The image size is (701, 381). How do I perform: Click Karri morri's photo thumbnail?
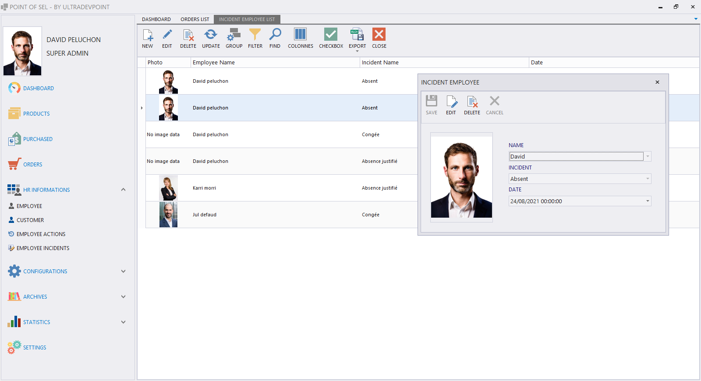click(168, 188)
